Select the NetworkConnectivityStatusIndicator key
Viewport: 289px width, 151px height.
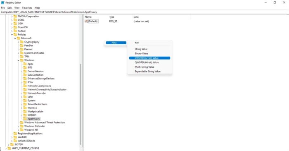pos(47,89)
